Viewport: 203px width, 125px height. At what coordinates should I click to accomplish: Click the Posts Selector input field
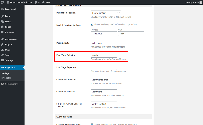tap(104, 43)
